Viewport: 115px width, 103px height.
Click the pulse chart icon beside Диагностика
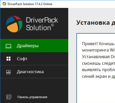(8, 72)
